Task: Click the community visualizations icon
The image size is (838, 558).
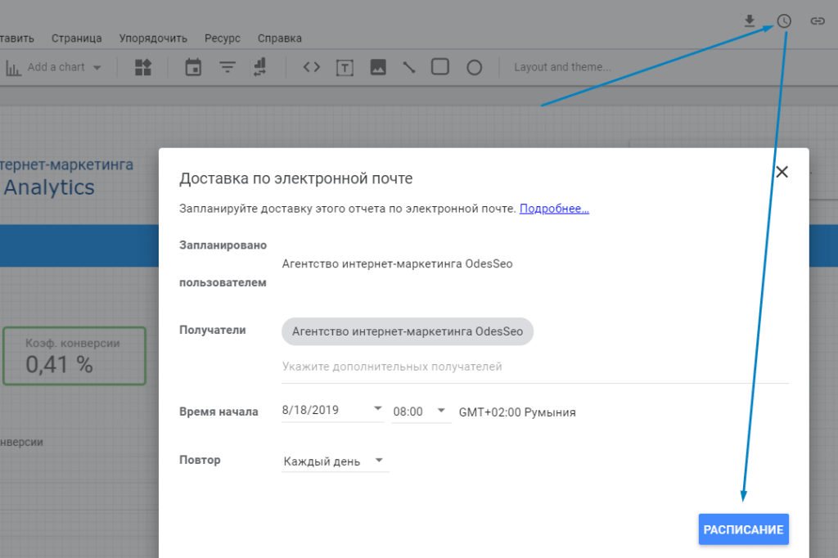Action: (x=143, y=67)
